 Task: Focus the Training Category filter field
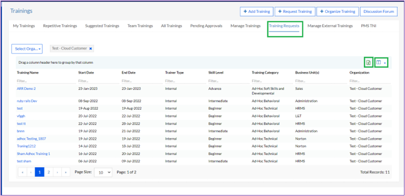click(x=273, y=81)
